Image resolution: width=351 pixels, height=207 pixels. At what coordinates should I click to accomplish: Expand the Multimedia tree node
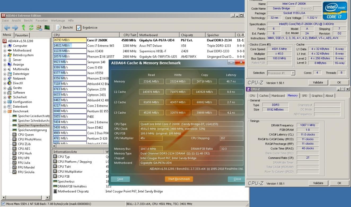[5, 69]
